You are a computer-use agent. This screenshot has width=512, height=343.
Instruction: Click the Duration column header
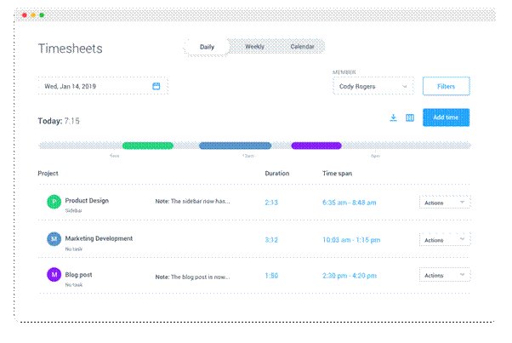tap(277, 173)
